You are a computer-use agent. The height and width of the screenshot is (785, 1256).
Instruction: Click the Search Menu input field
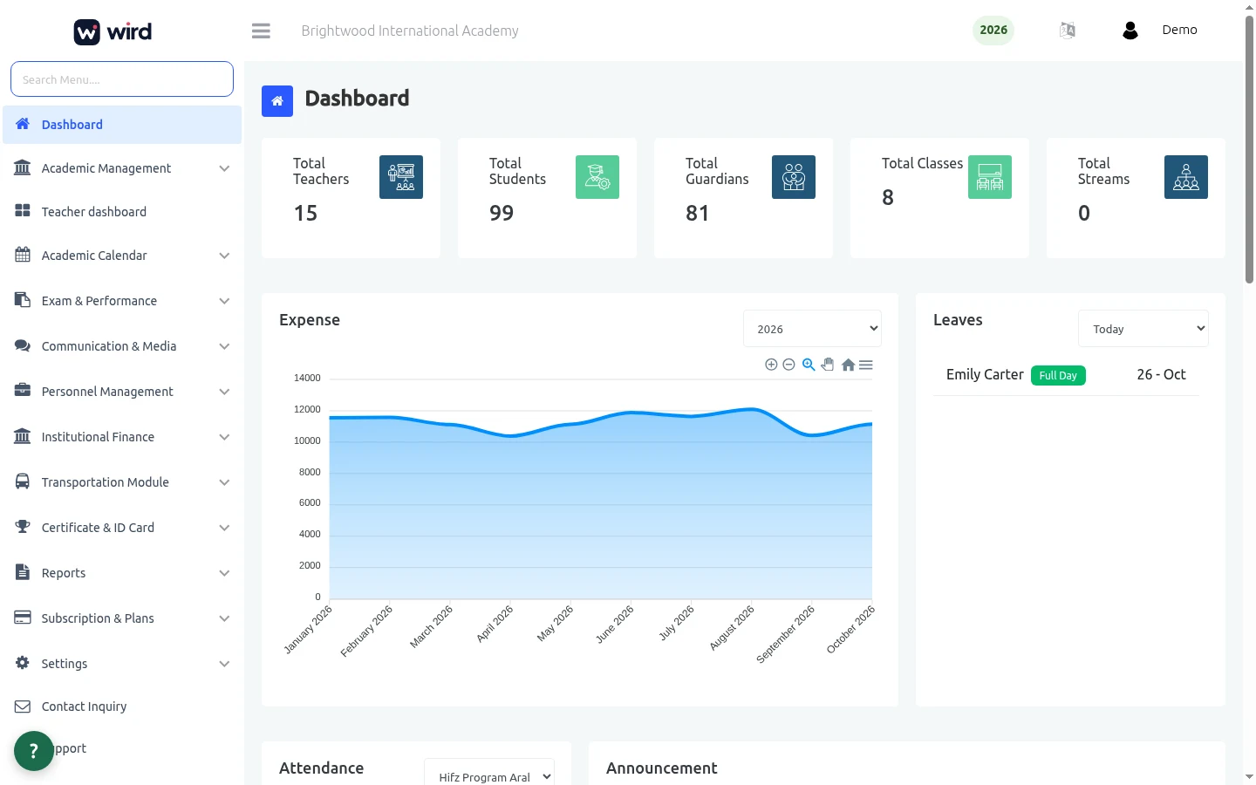click(122, 79)
